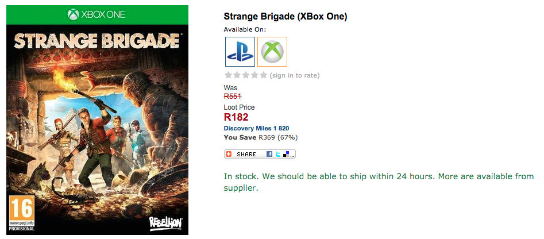
Task: Select the PlayStation platform icon
Action: pos(240,52)
